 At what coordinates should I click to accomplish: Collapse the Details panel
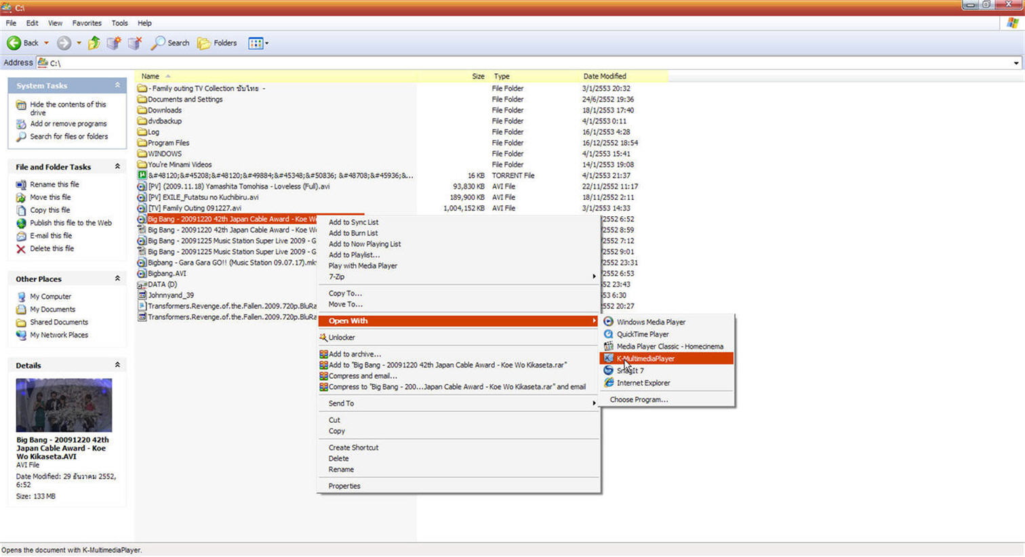(117, 365)
